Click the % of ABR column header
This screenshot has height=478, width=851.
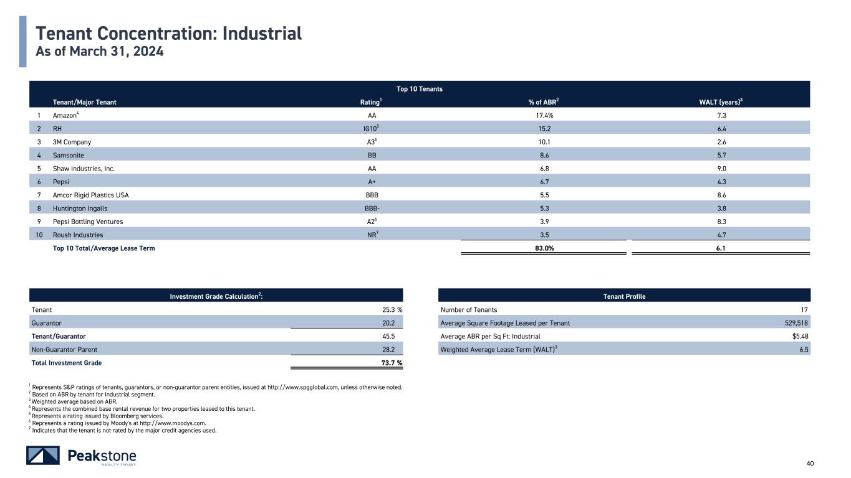point(542,102)
